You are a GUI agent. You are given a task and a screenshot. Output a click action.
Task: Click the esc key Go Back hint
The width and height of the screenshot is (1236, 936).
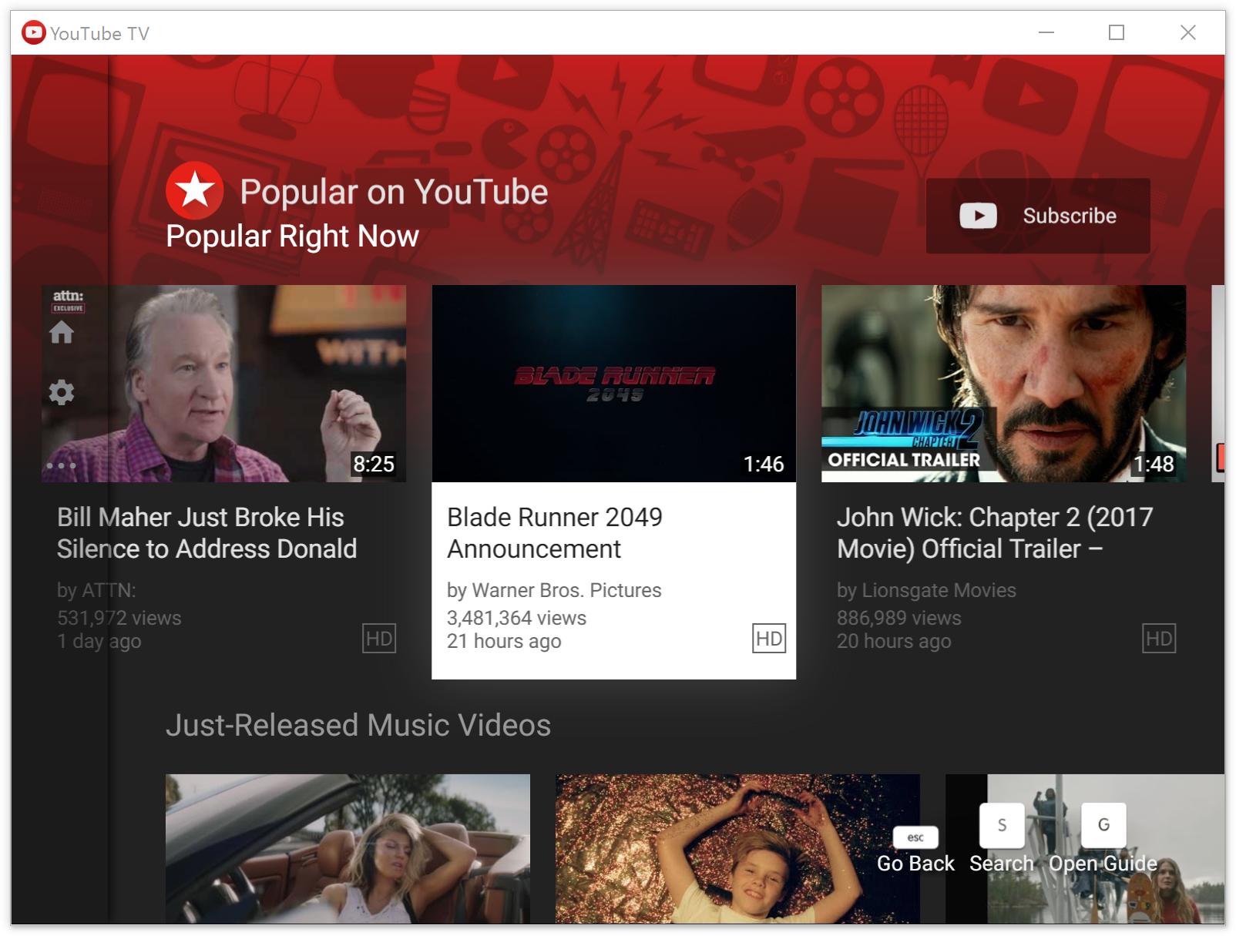click(915, 837)
